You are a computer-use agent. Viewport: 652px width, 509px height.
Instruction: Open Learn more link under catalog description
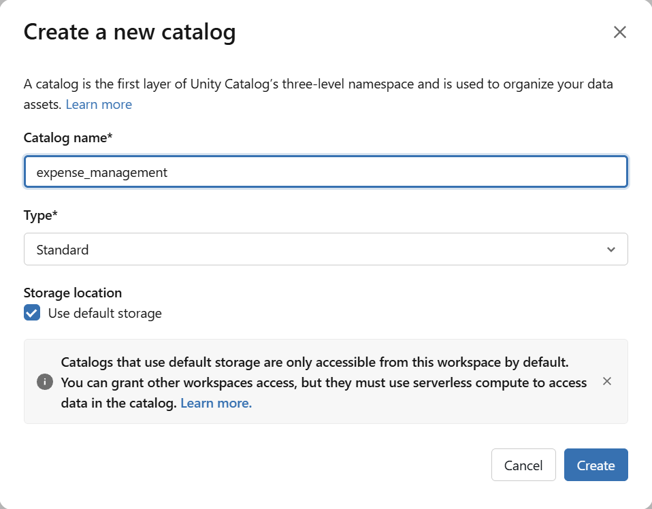(x=99, y=104)
